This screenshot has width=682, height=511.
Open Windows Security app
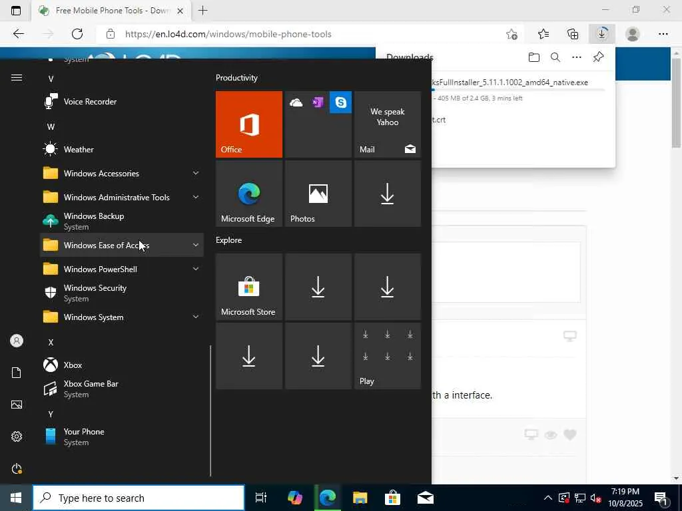[x=122, y=293]
